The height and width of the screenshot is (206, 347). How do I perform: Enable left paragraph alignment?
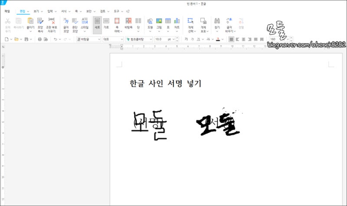[x=237, y=39]
